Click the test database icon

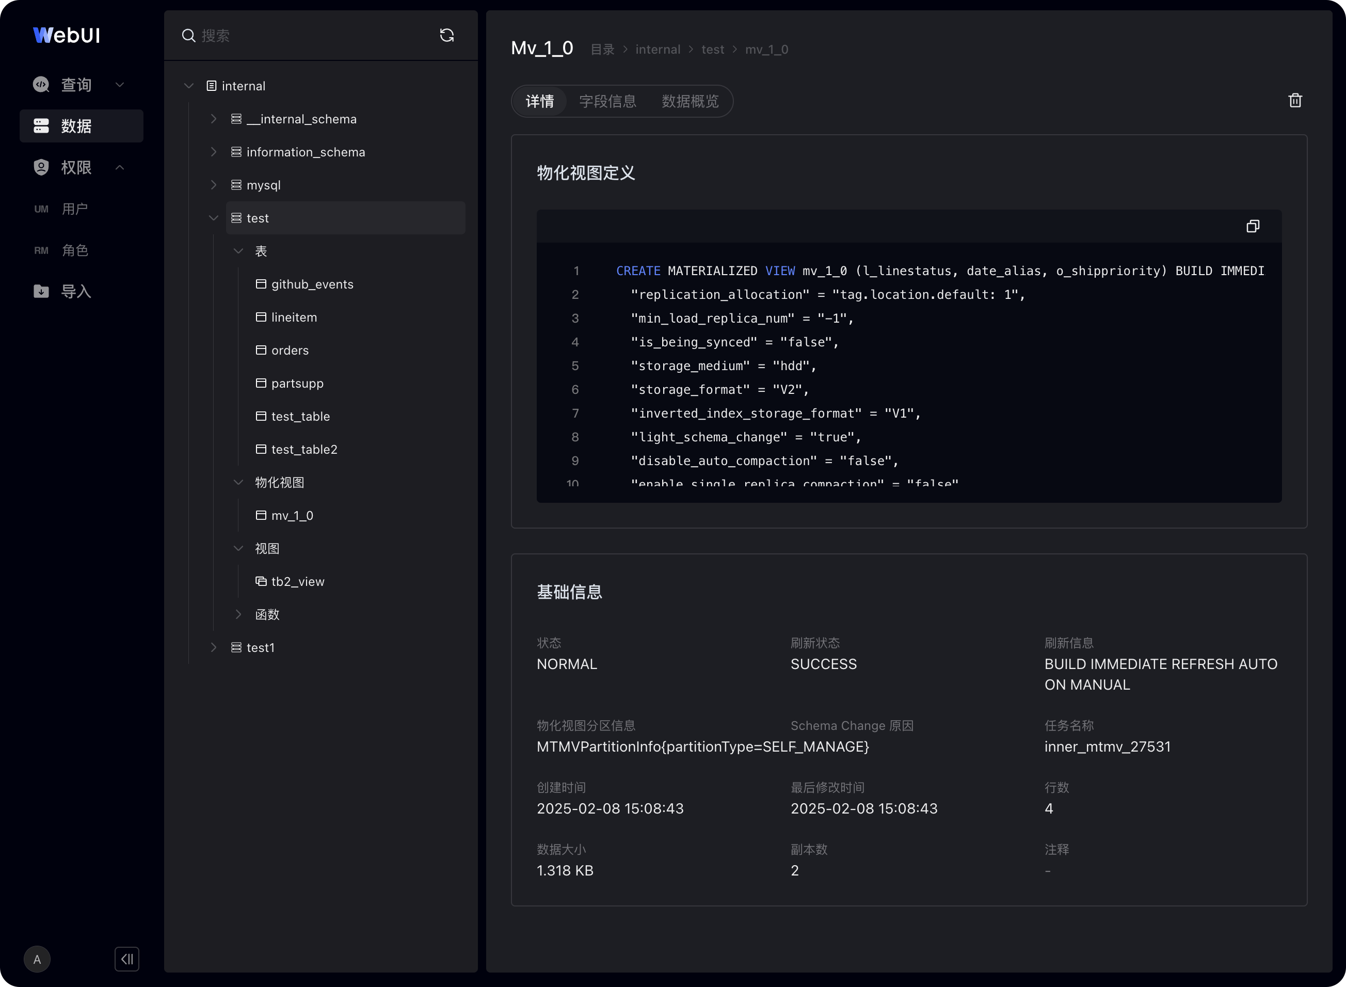(x=236, y=218)
